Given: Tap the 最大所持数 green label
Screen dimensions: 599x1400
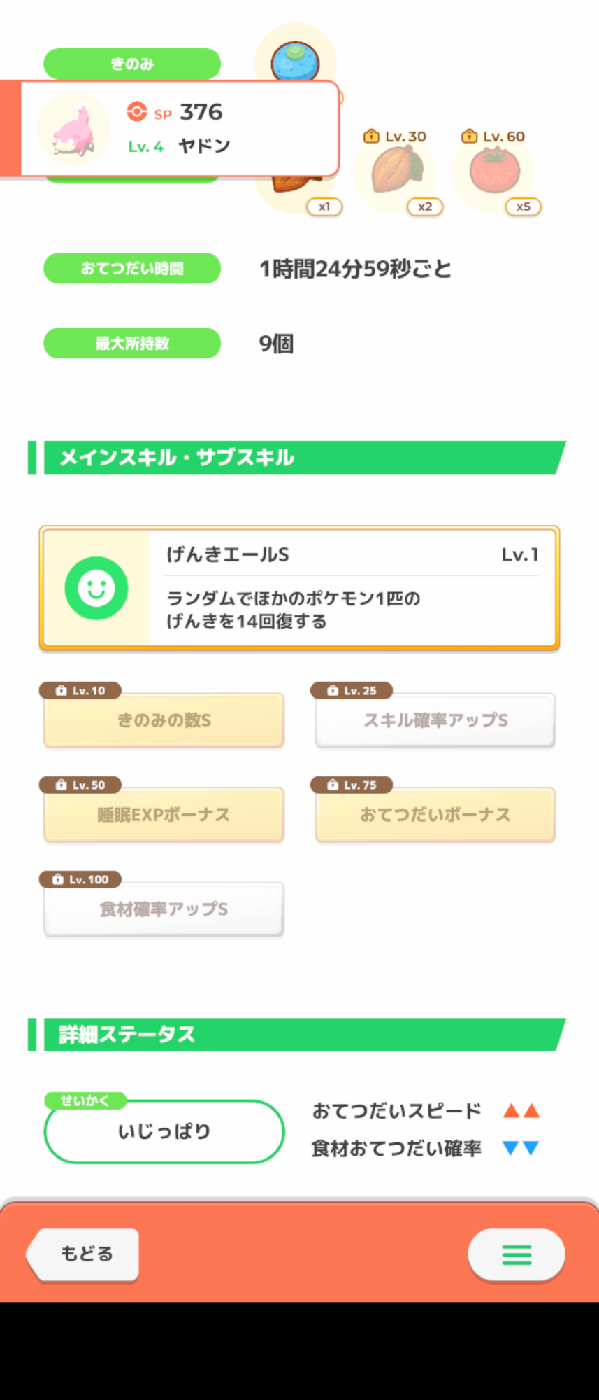Looking at the screenshot, I should (x=132, y=344).
